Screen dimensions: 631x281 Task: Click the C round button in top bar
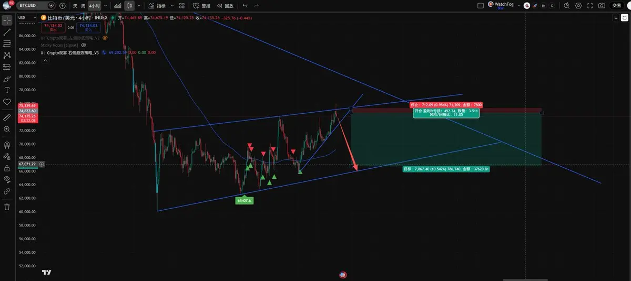(551, 6)
